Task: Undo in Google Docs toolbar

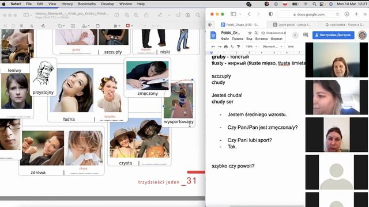Action: pyautogui.click(x=213, y=47)
